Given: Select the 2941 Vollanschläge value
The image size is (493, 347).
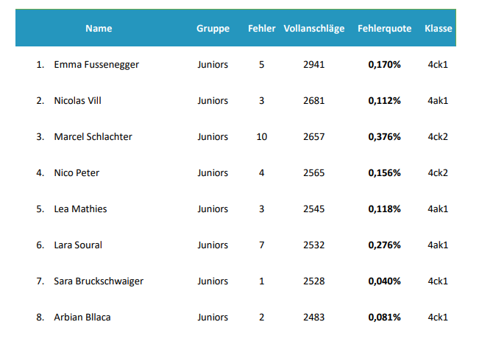Looking at the screenshot, I should (x=313, y=65).
